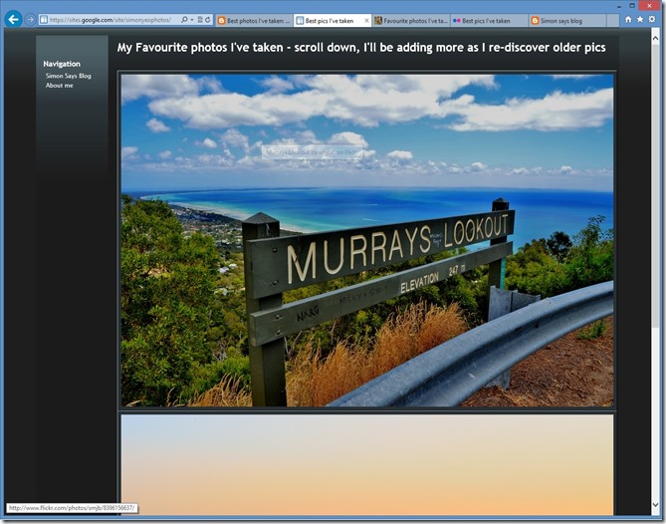666x524 pixels.
Task: Click the page icon beside the URL
Action: [44, 20]
